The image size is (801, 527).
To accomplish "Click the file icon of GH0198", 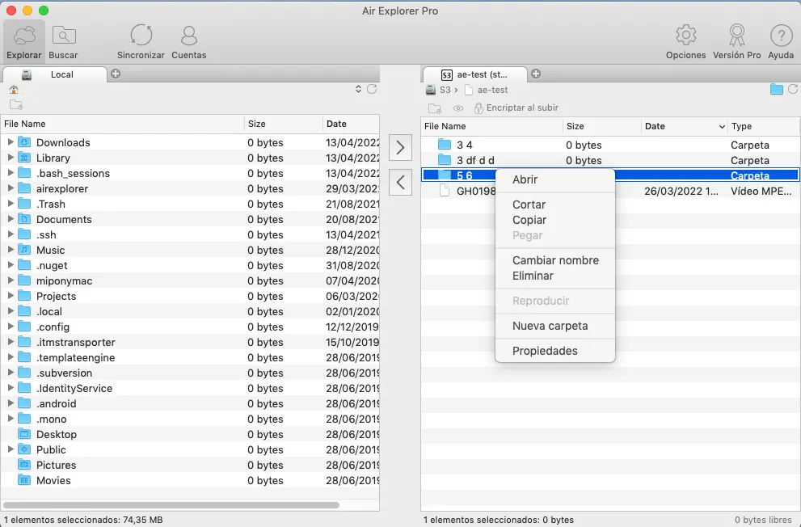I will (445, 191).
